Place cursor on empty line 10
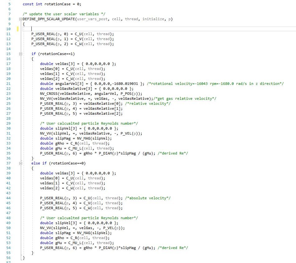The image size is (296, 263). (159, 29)
